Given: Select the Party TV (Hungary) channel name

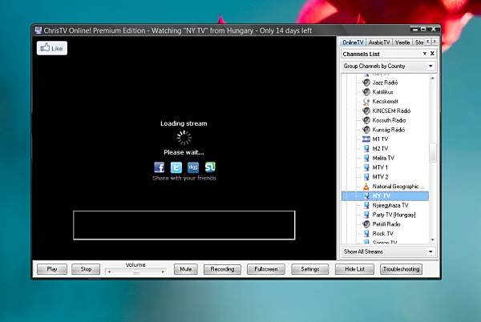Looking at the screenshot, I should tap(394, 215).
